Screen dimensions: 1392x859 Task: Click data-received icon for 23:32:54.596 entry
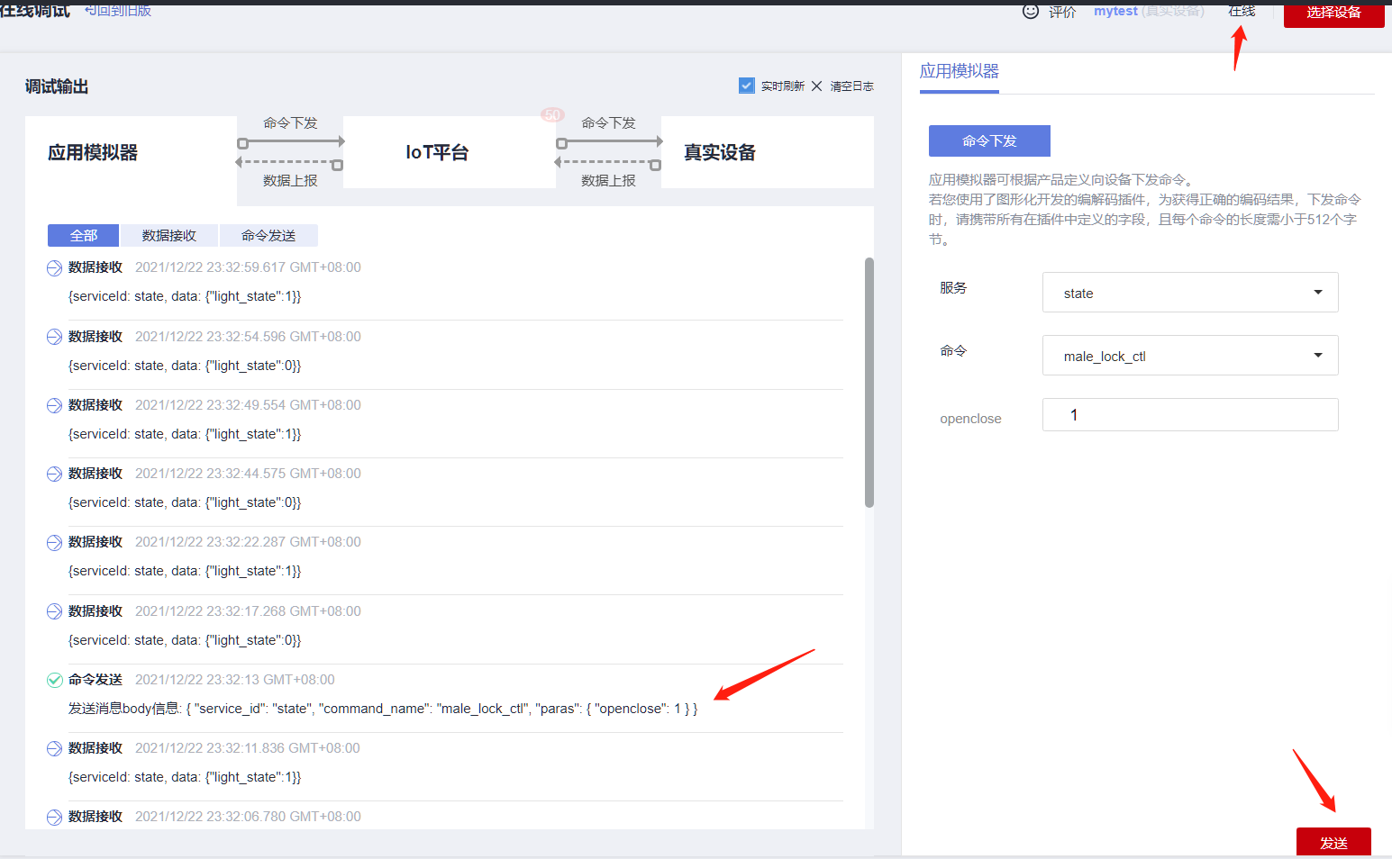54,337
